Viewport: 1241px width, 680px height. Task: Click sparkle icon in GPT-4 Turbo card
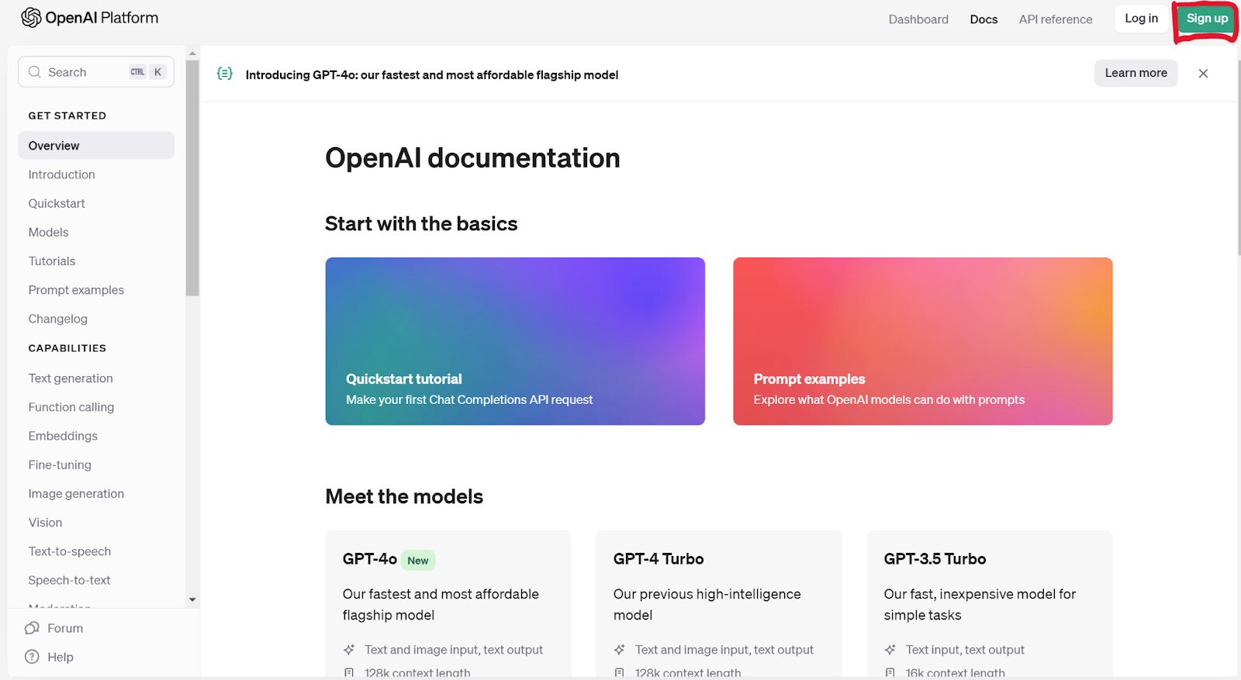point(620,650)
